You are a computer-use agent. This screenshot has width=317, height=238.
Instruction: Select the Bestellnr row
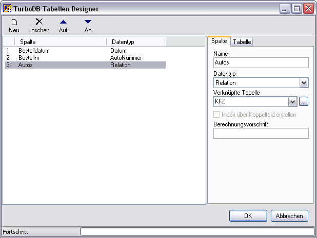(x=85, y=58)
